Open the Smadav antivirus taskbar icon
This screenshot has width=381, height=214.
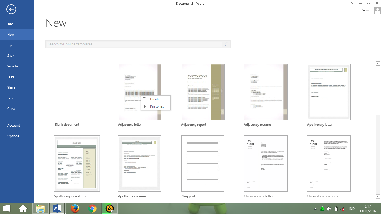point(109,208)
